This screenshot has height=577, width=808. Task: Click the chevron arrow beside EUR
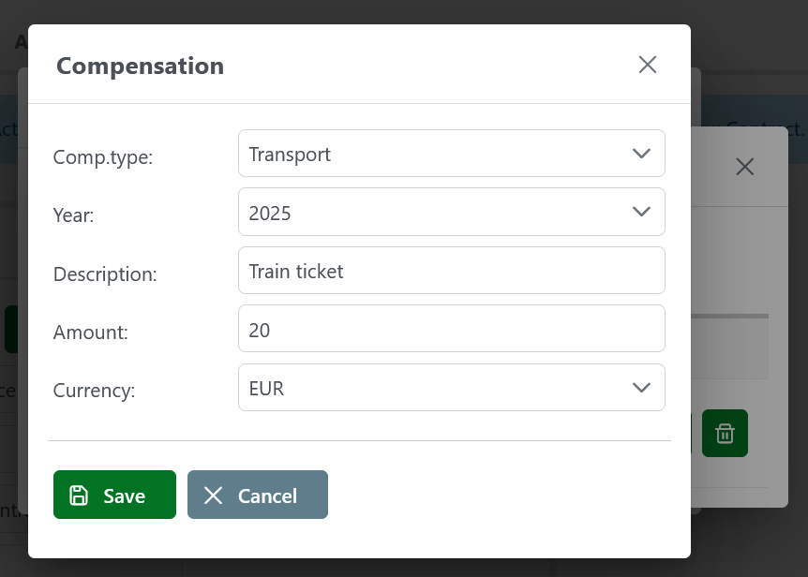(x=641, y=388)
